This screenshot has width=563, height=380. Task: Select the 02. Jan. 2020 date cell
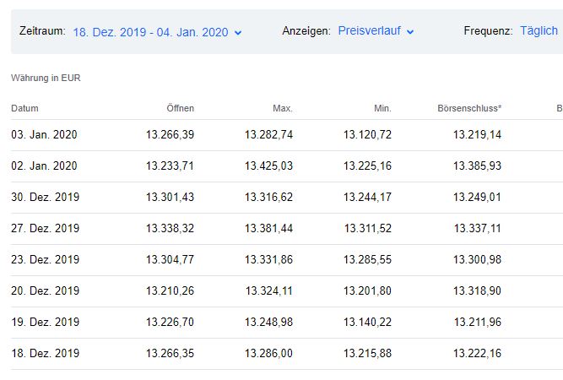(44, 166)
